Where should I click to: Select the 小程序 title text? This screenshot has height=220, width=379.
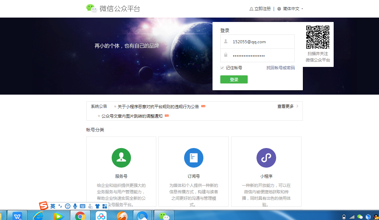point(266,176)
